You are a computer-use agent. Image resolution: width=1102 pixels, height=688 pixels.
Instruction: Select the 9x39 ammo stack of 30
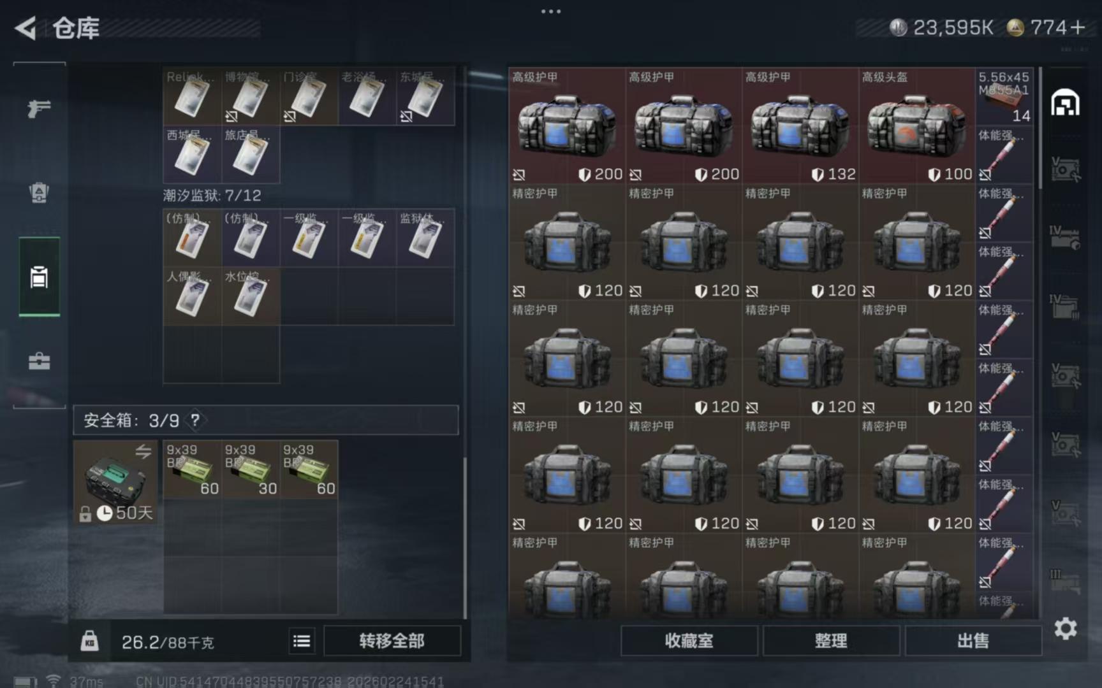(251, 469)
